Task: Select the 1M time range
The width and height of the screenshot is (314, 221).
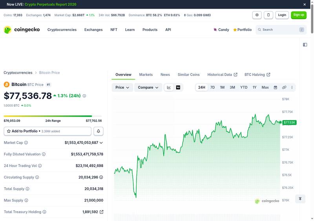Action: [222, 88]
